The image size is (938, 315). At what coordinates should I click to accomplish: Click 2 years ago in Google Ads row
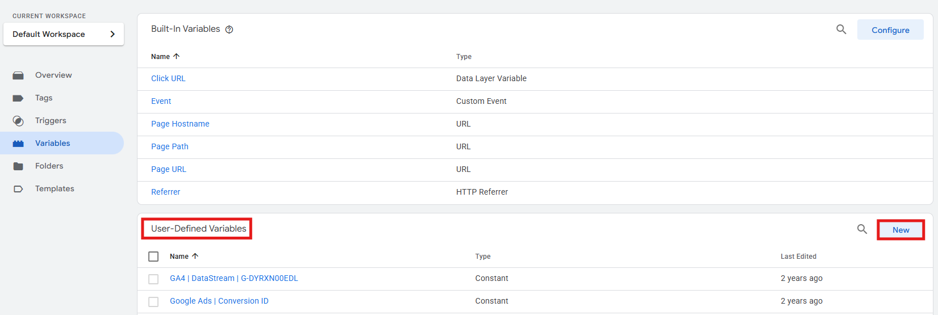[802, 301]
